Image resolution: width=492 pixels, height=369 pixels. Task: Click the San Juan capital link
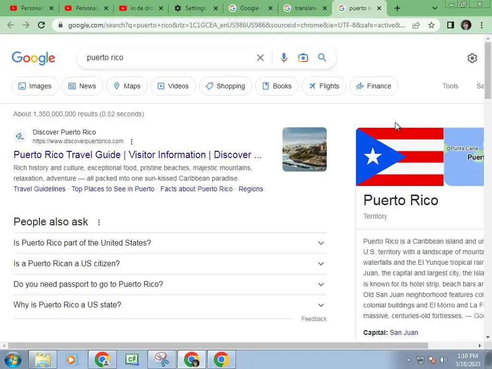coord(404,332)
